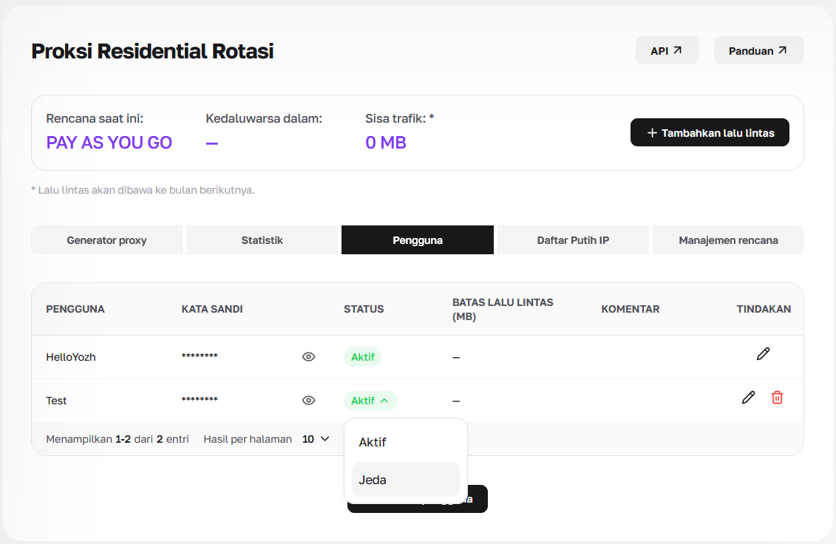
Task: Open the Statistik tab
Action: [x=262, y=240]
